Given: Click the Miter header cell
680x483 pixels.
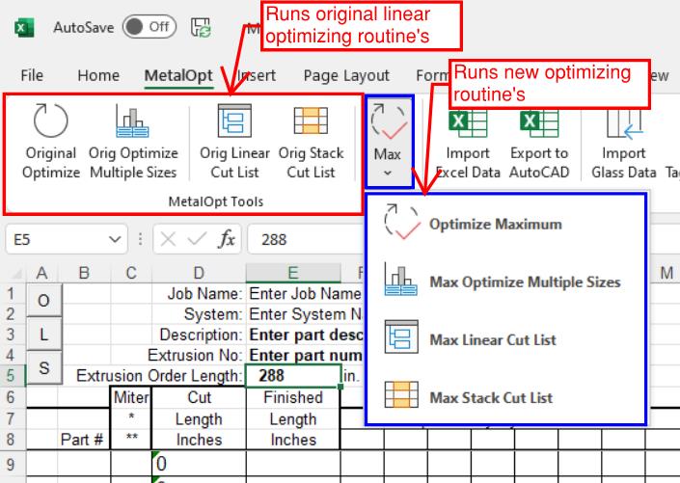Looking at the screenshot, I should [x=131, y=397].
